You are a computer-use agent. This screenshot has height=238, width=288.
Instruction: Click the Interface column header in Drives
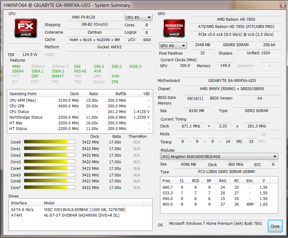25,203
